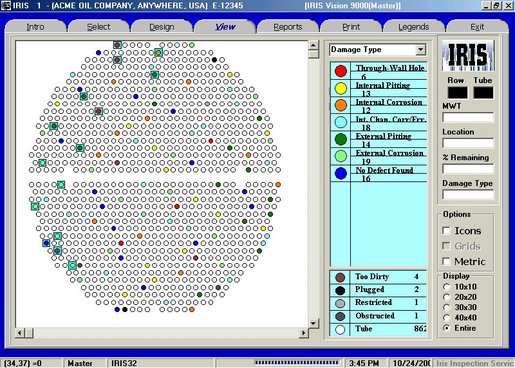Image resolution: width=515 pixels, height=368 pixels.
Task: Click the Restricted legend label
Action: (373, 302)
